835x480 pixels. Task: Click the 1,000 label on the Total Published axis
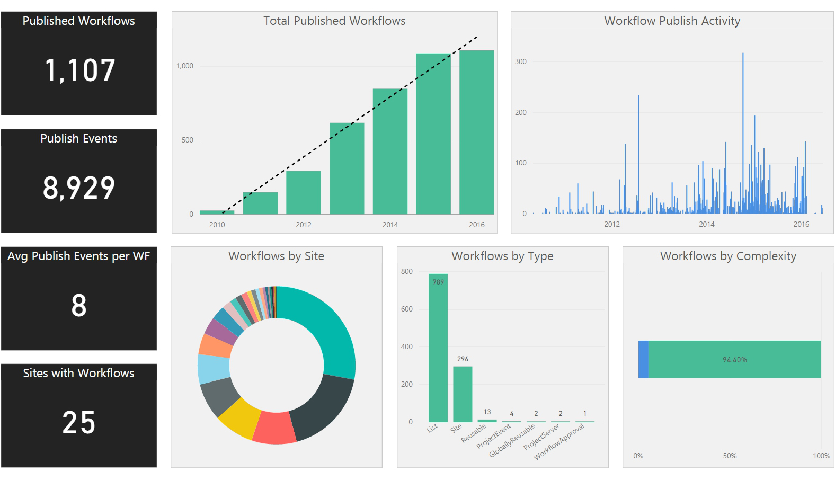tap(185, 66)
